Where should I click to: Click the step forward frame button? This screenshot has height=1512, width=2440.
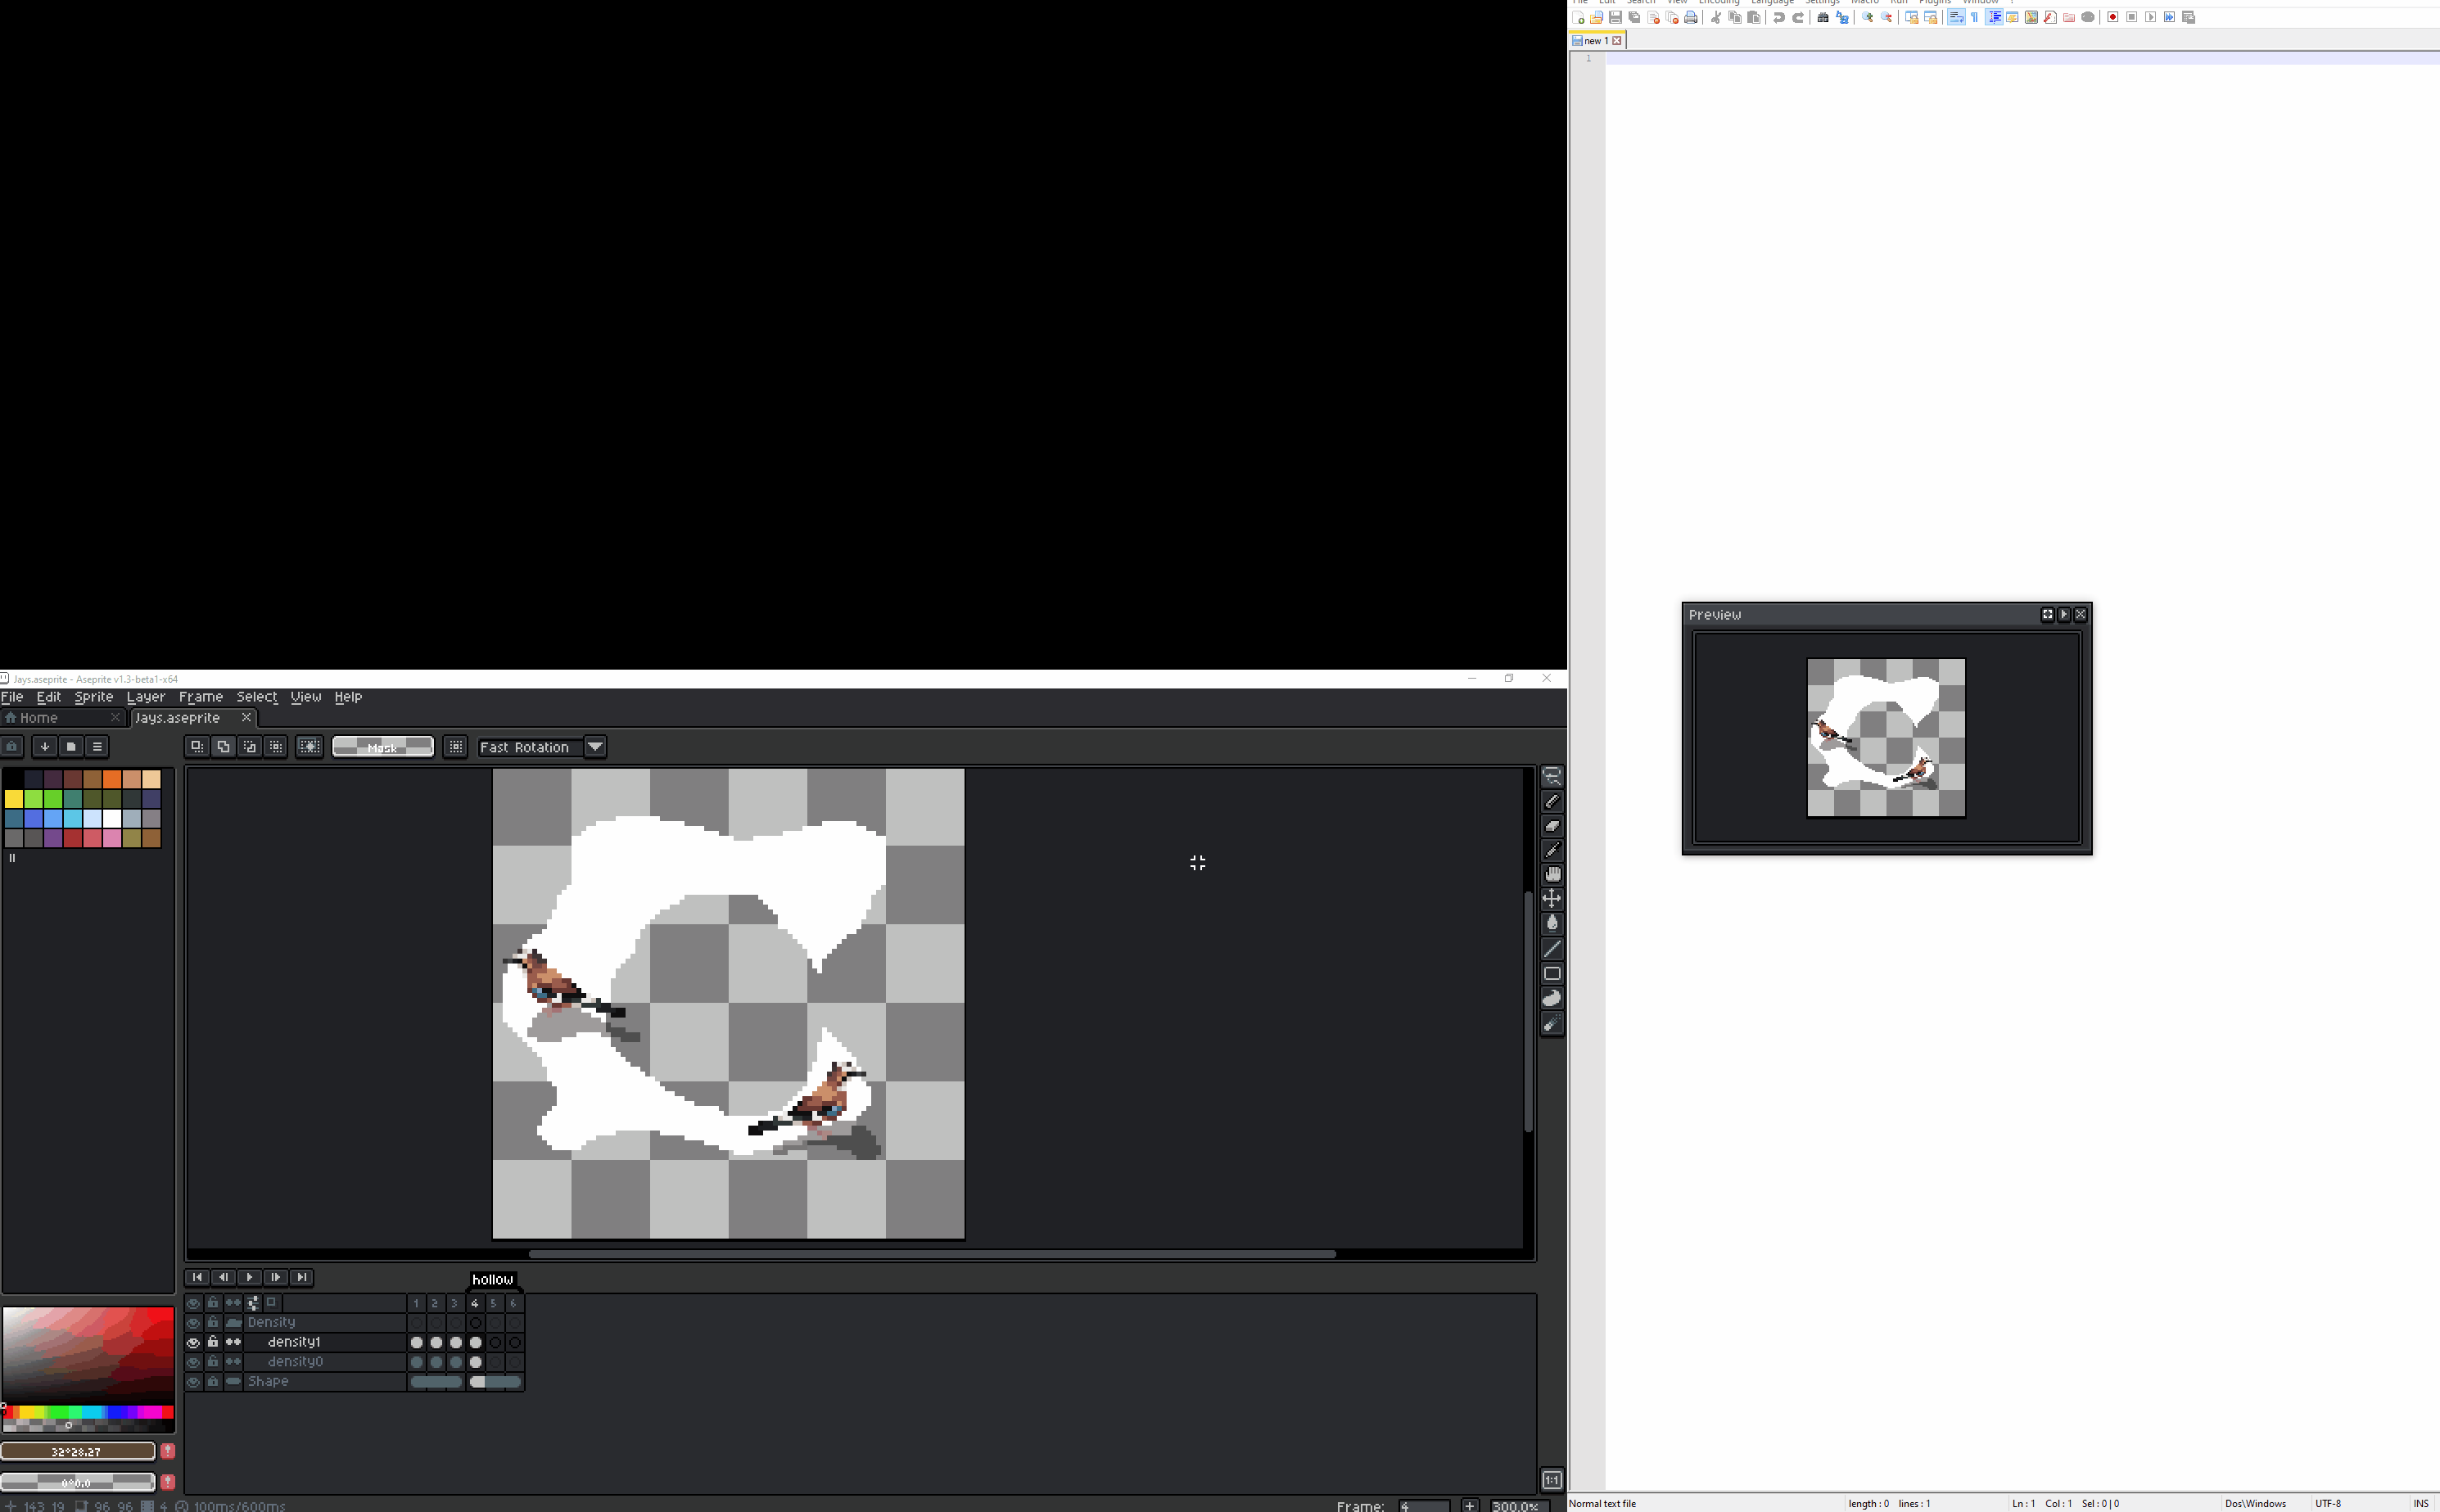275,1277
